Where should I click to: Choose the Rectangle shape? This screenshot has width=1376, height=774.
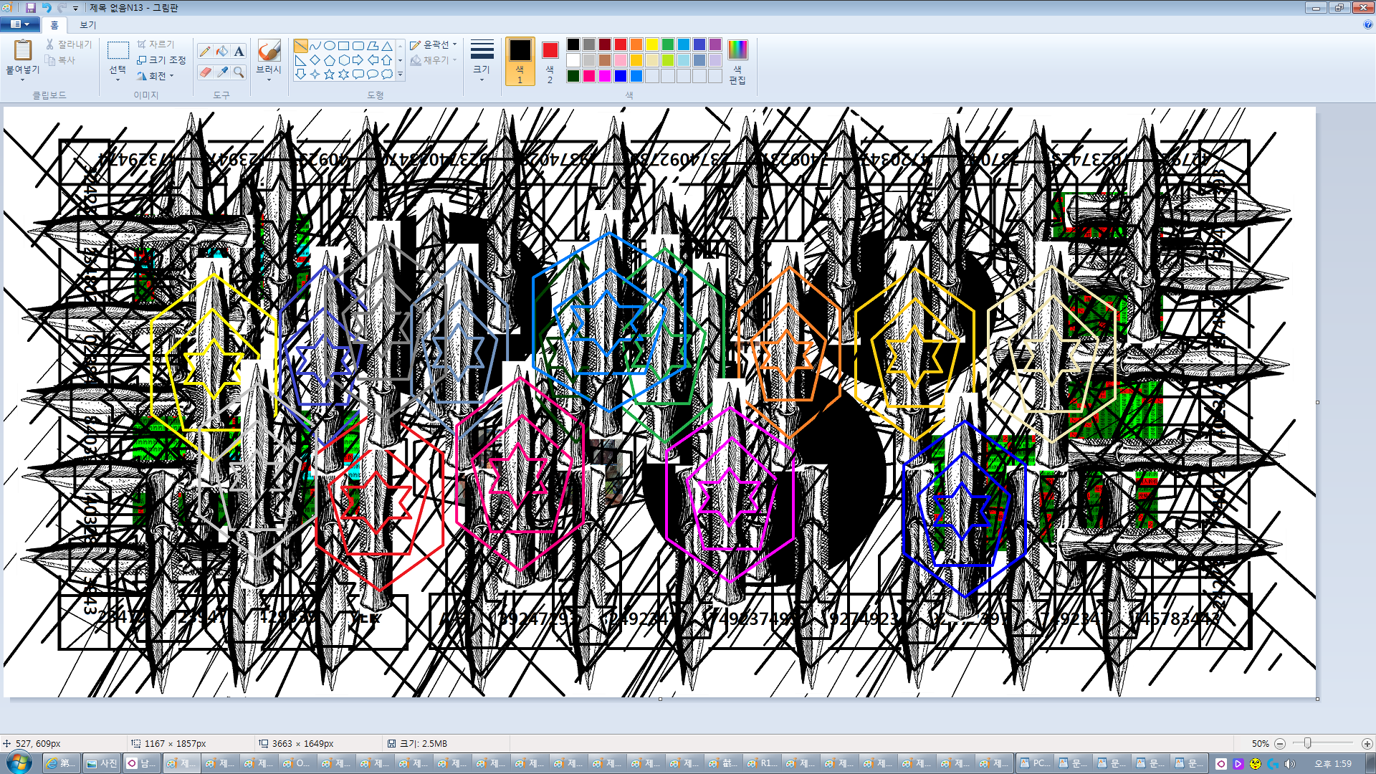pyautogui.click(x=344, y=46)
